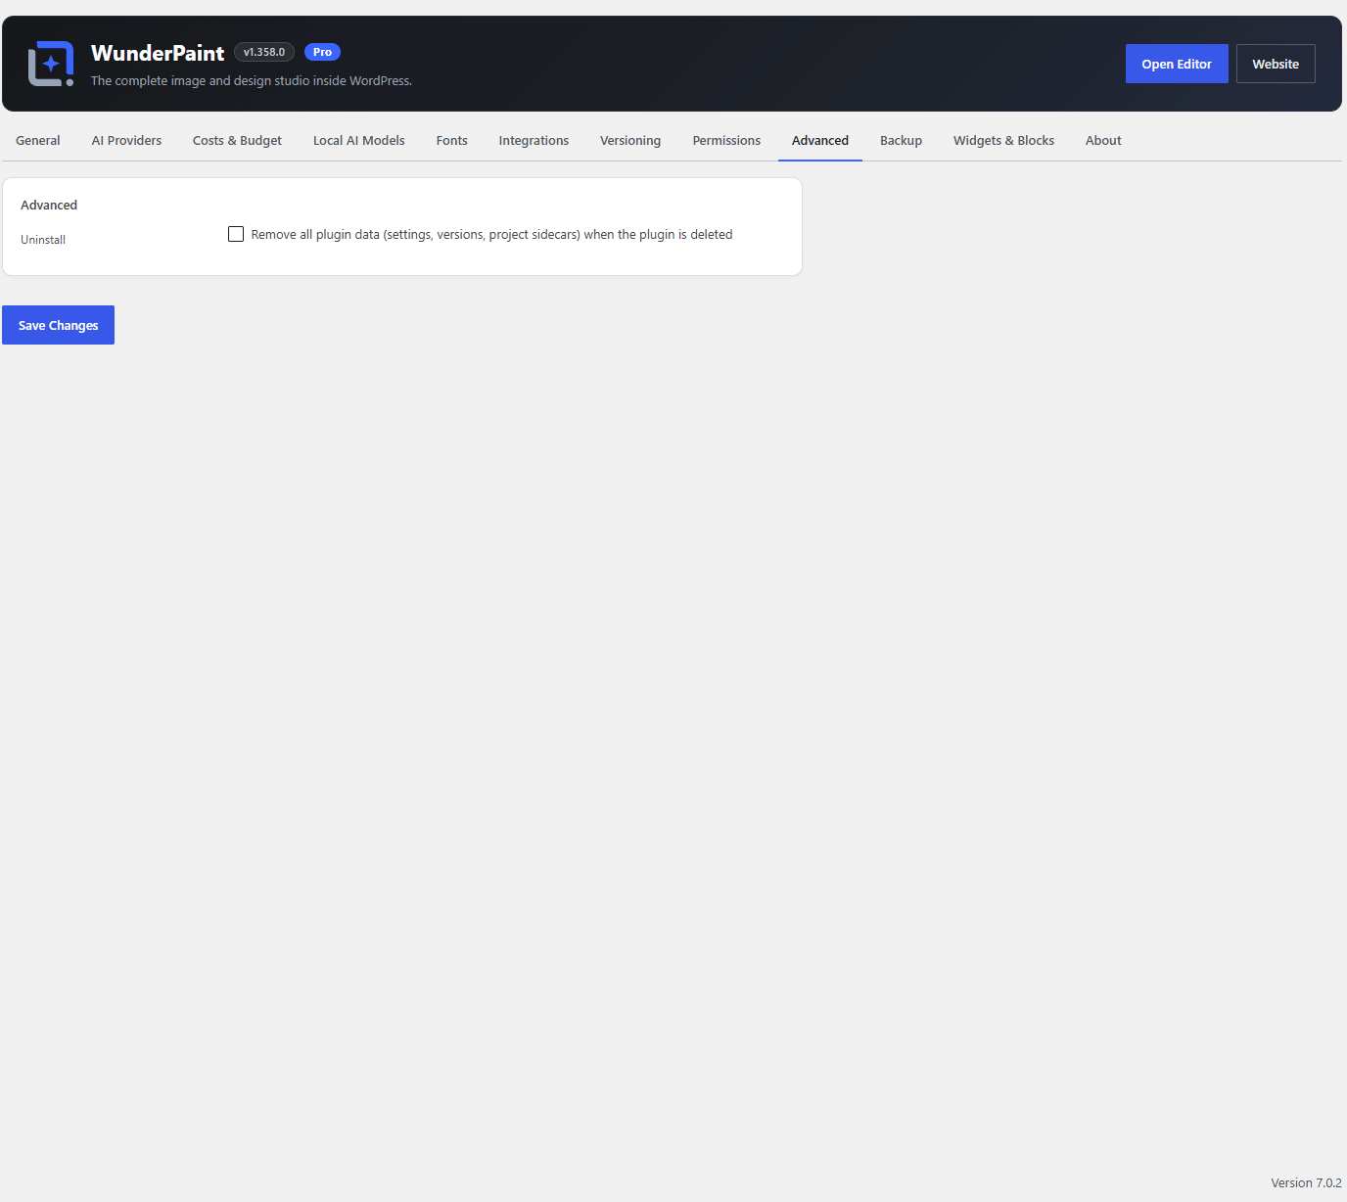Click the 'Remove all plugin data' label text

click(x=491, y=235)
